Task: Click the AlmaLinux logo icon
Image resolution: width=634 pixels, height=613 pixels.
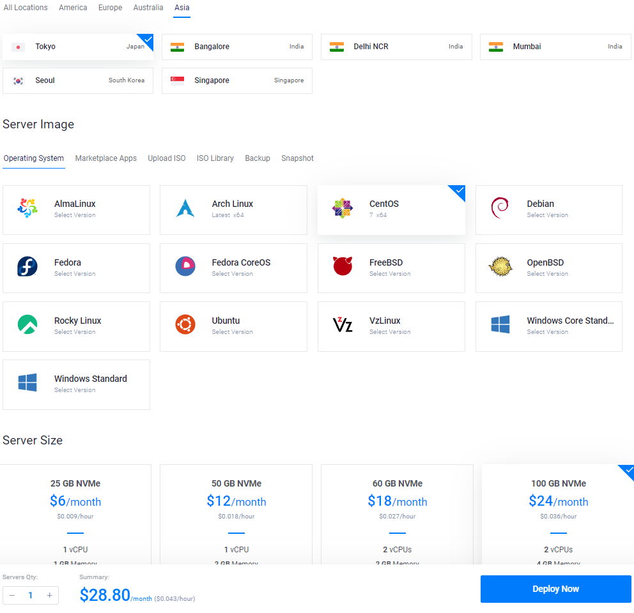Action: pos(27,208)
